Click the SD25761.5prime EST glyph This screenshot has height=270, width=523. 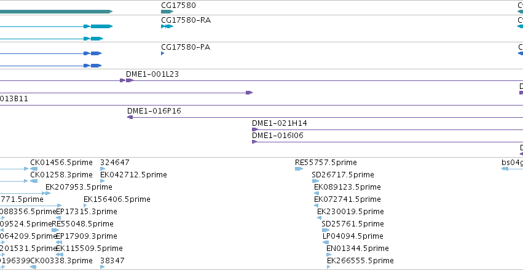(x=326, y=230)
